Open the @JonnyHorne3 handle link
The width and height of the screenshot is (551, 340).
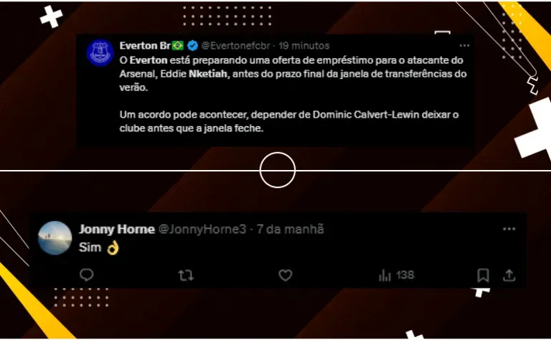[x=202, y=229]
